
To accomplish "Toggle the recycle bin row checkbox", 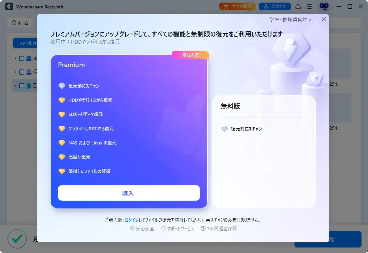I will coord(22,86).
